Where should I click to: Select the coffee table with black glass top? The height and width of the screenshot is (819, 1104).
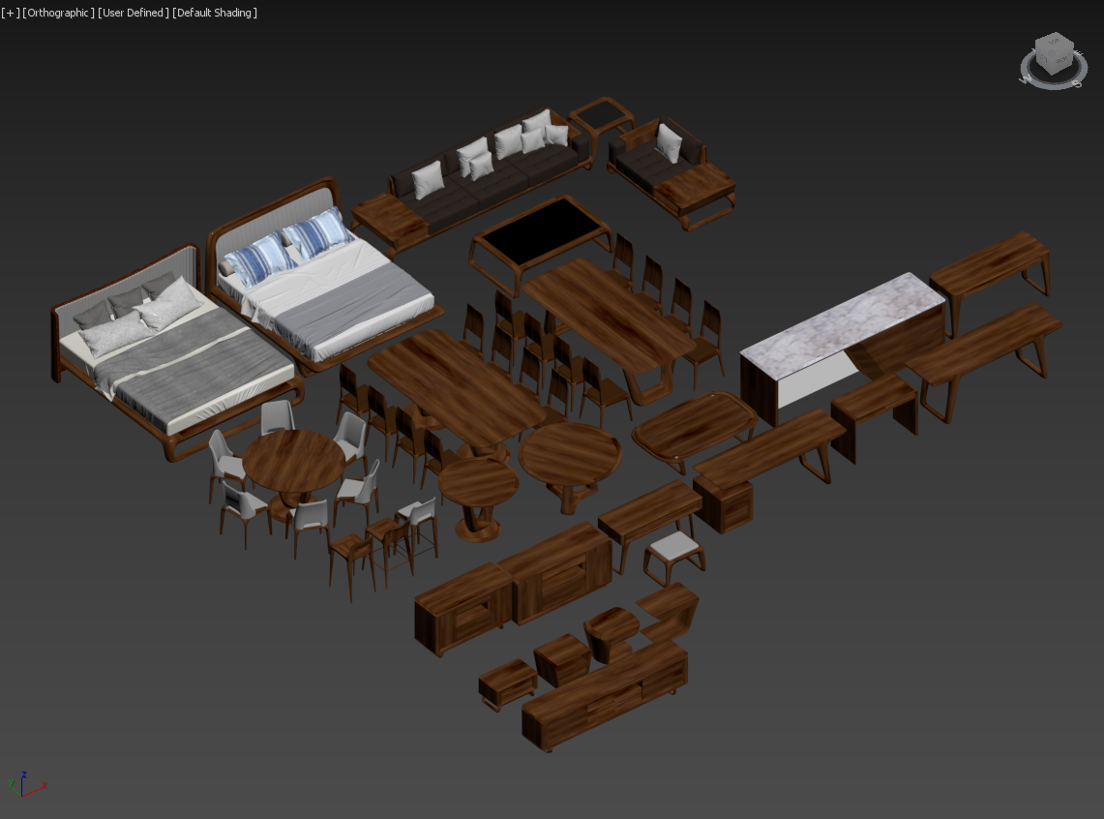click(540, 237)
